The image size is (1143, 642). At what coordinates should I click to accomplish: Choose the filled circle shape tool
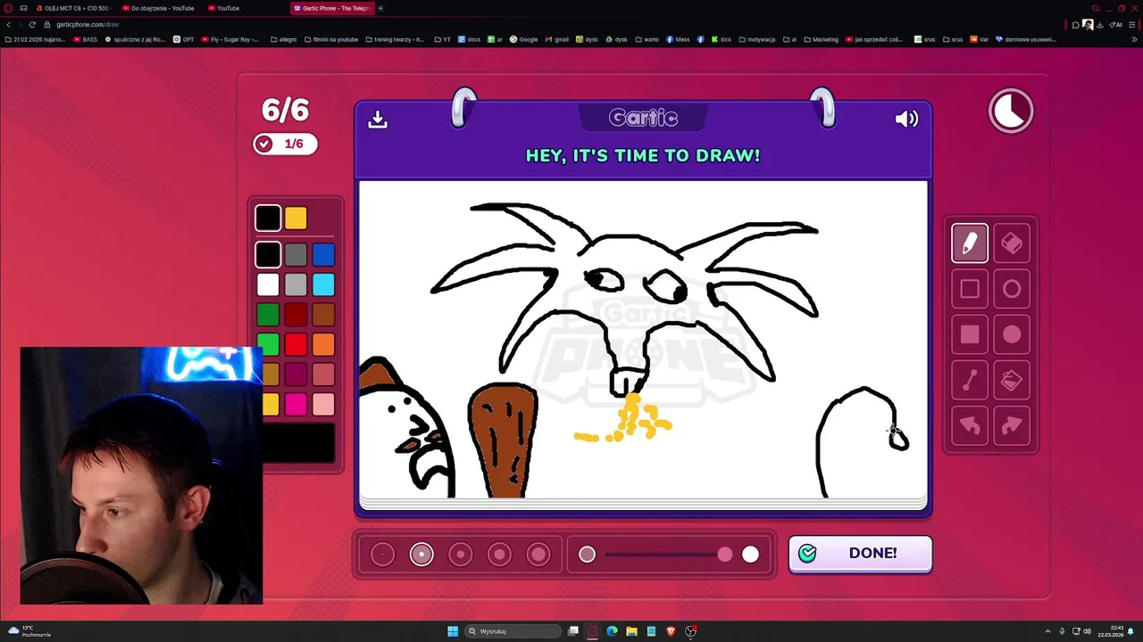(1012, 334)
